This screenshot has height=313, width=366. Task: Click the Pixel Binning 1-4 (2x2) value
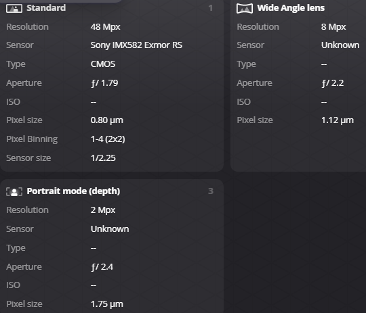(x=108, y=139)
